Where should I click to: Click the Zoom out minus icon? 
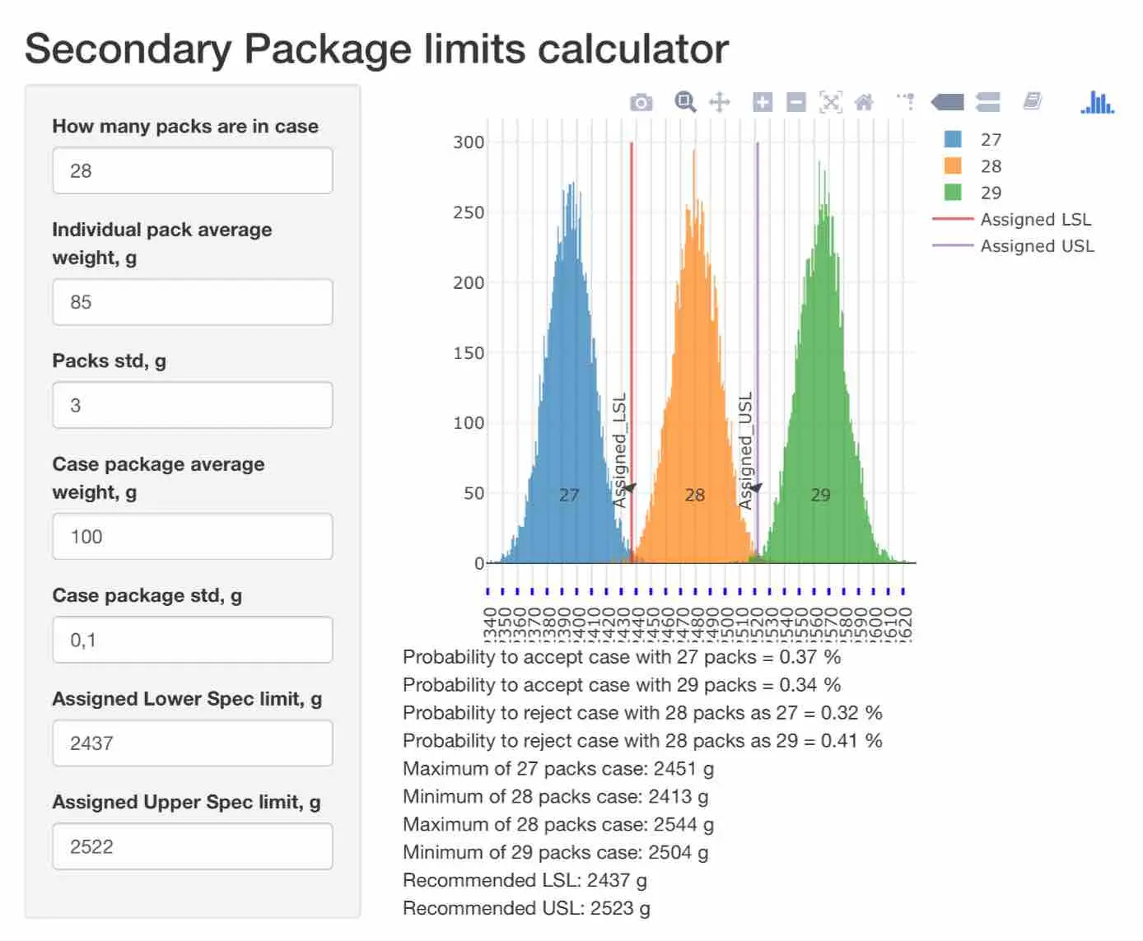pos(795,102)
